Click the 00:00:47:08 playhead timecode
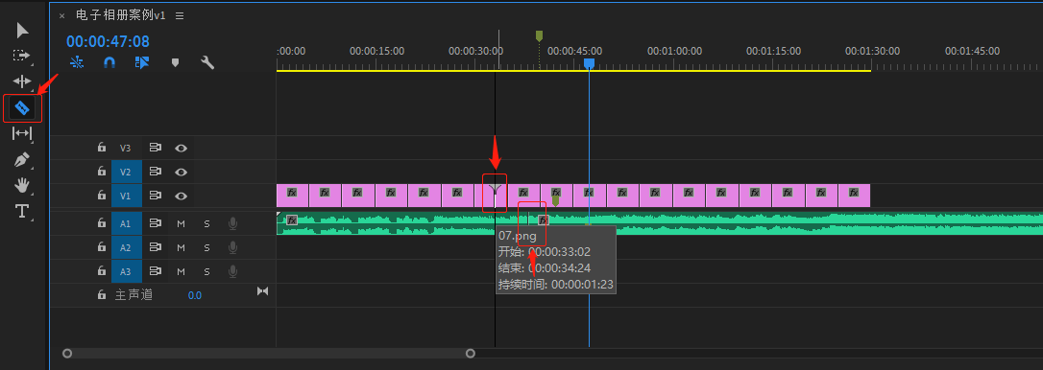The image size is (1043, 370). click(108, 41)
